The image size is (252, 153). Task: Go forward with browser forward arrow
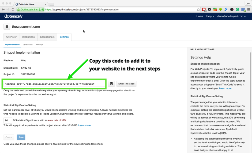click(8, 9)
